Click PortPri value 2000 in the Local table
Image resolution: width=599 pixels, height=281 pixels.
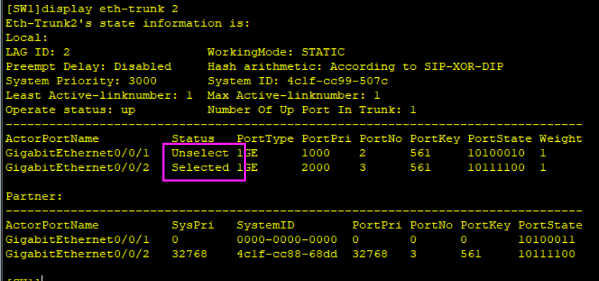pos(315,167)
